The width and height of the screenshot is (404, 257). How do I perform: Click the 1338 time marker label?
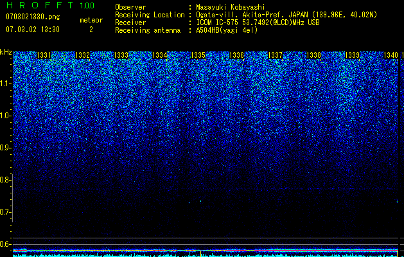[x=314, y=55]
